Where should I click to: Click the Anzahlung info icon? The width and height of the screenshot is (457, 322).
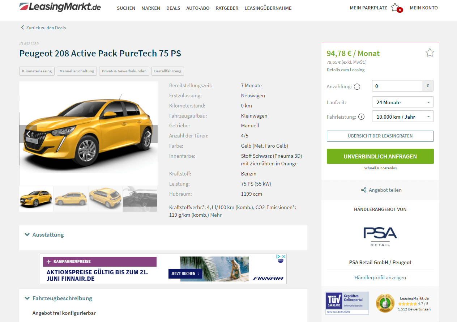[x=357, y=86]
